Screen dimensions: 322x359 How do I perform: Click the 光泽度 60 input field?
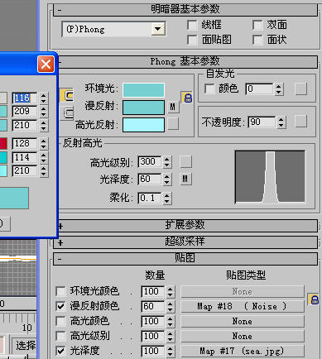(150, 179)
